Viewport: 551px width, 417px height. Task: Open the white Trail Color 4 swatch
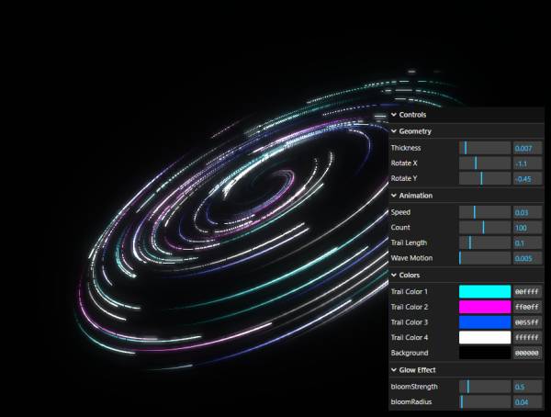pyautogui.click(x=484, y=338)
